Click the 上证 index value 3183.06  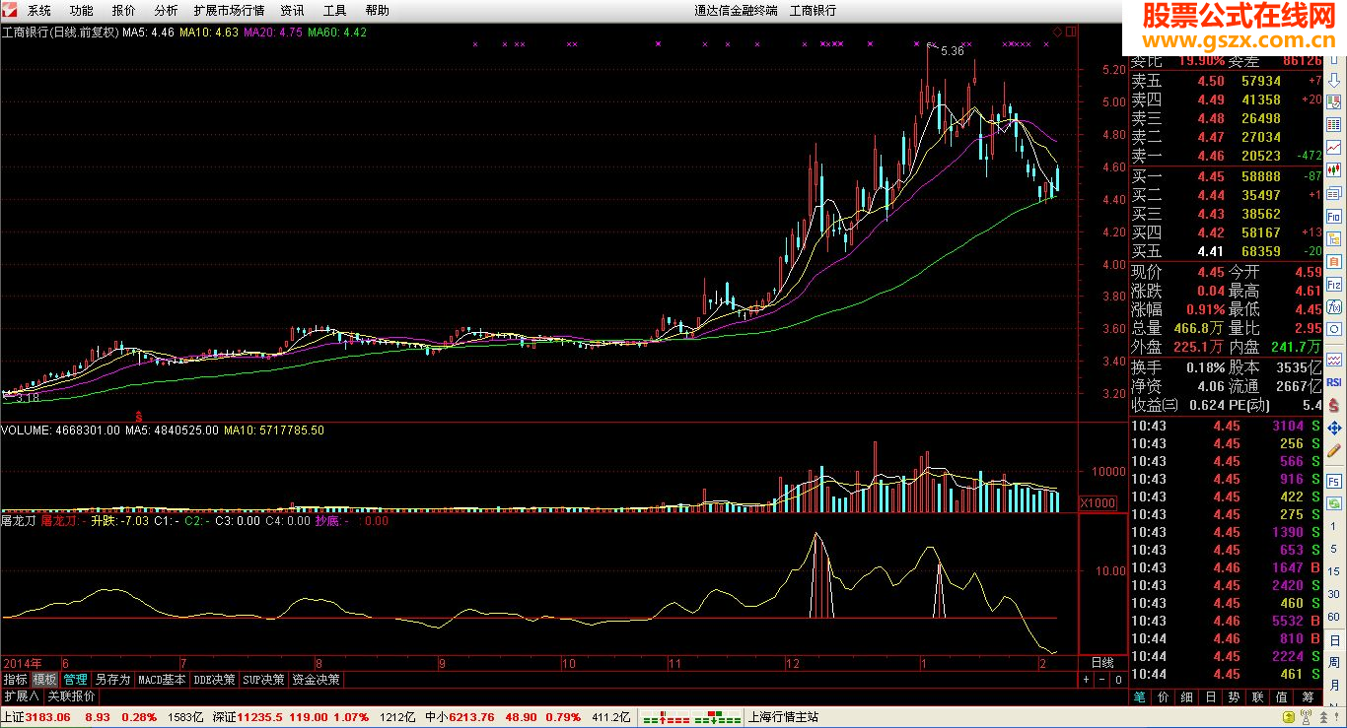click(x=48, y=717)
